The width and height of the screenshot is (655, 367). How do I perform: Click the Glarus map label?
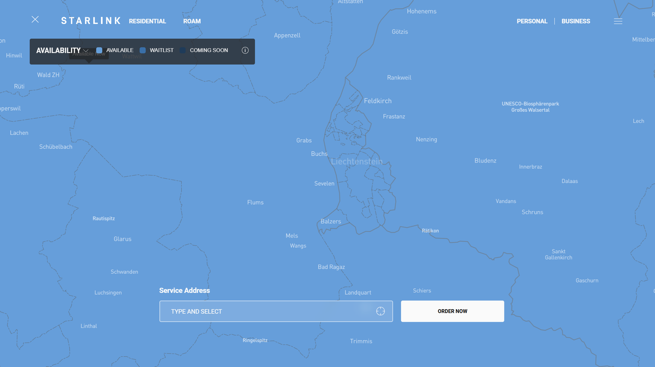point(122,239)
